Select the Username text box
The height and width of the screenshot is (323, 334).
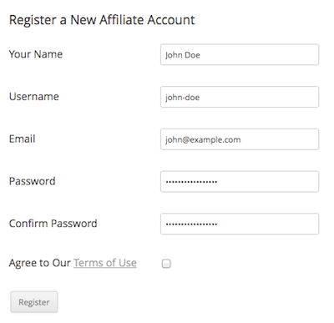point(240,97)
